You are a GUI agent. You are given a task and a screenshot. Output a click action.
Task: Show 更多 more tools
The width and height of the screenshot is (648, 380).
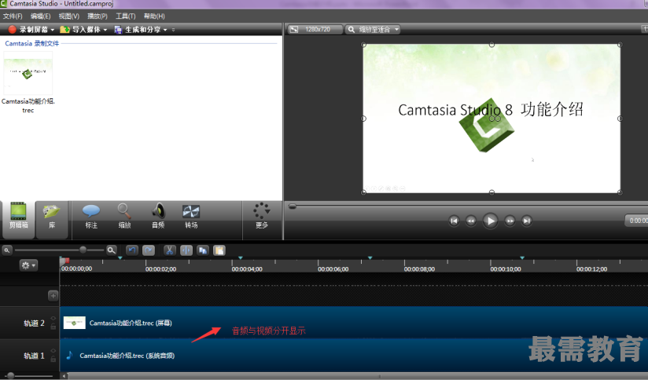262,216
